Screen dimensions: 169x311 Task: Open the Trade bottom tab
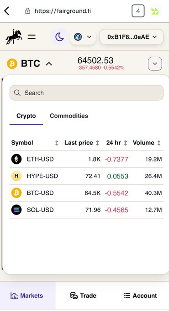click(84, 295)
